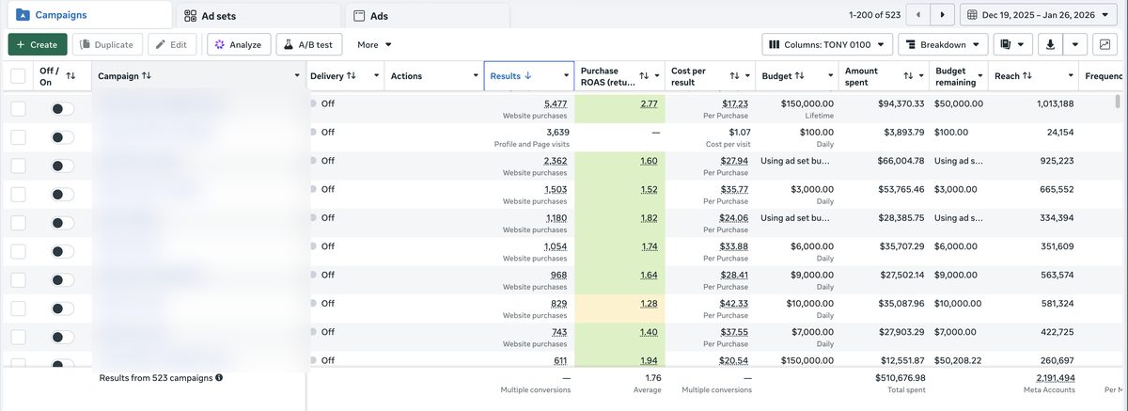Click the Duplicate button

(107, 44)
